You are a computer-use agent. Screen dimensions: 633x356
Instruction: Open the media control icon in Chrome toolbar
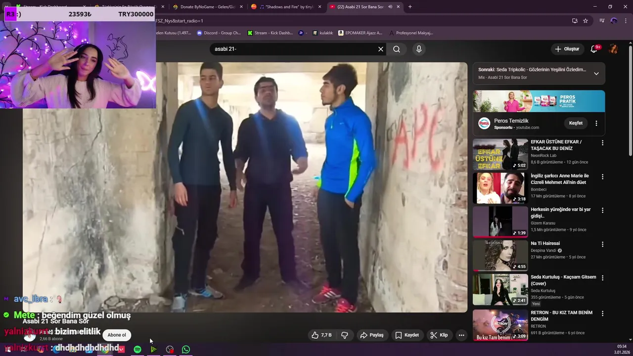602,21
